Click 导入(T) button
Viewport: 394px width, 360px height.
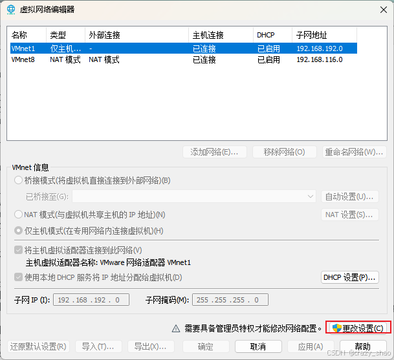(98, 346)
